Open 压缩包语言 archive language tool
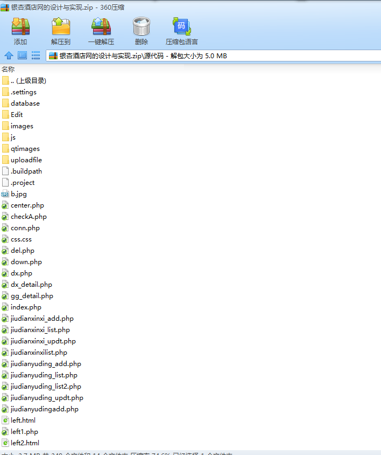This screenshot has height=455, width=381. coord(182,31)
